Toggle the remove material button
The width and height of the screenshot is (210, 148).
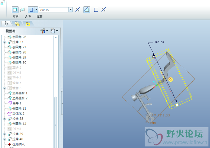[x=87, y=10]
